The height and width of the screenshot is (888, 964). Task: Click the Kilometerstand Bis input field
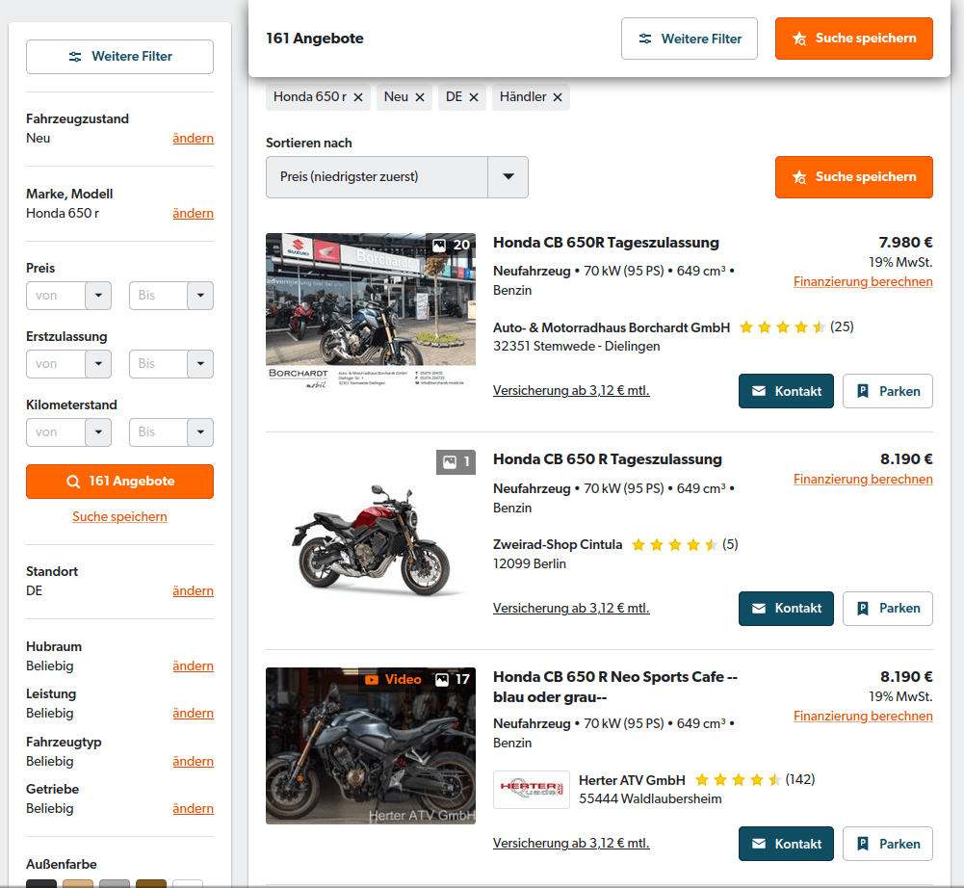159,432
